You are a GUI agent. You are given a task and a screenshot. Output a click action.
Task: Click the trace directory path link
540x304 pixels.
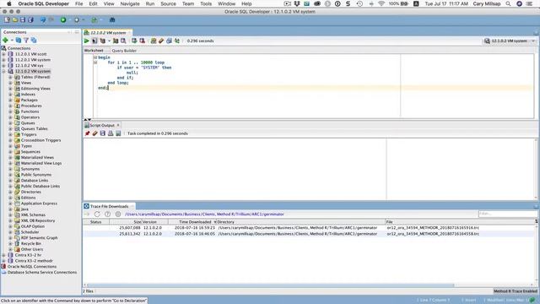pyautogui.click(x=204, y=214)
